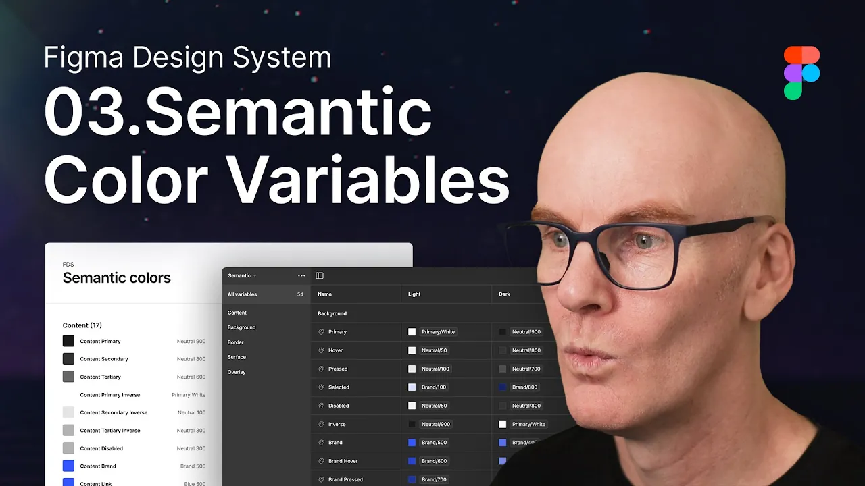Click the Content Secondary swatch
Screen dimensions: 865x486
68,358
